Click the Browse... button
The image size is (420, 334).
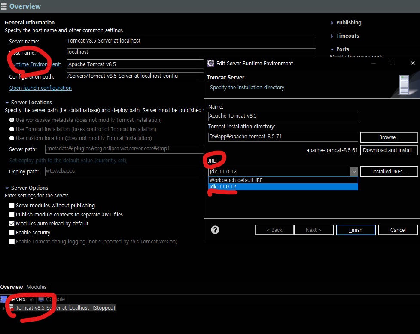point(389,137)
